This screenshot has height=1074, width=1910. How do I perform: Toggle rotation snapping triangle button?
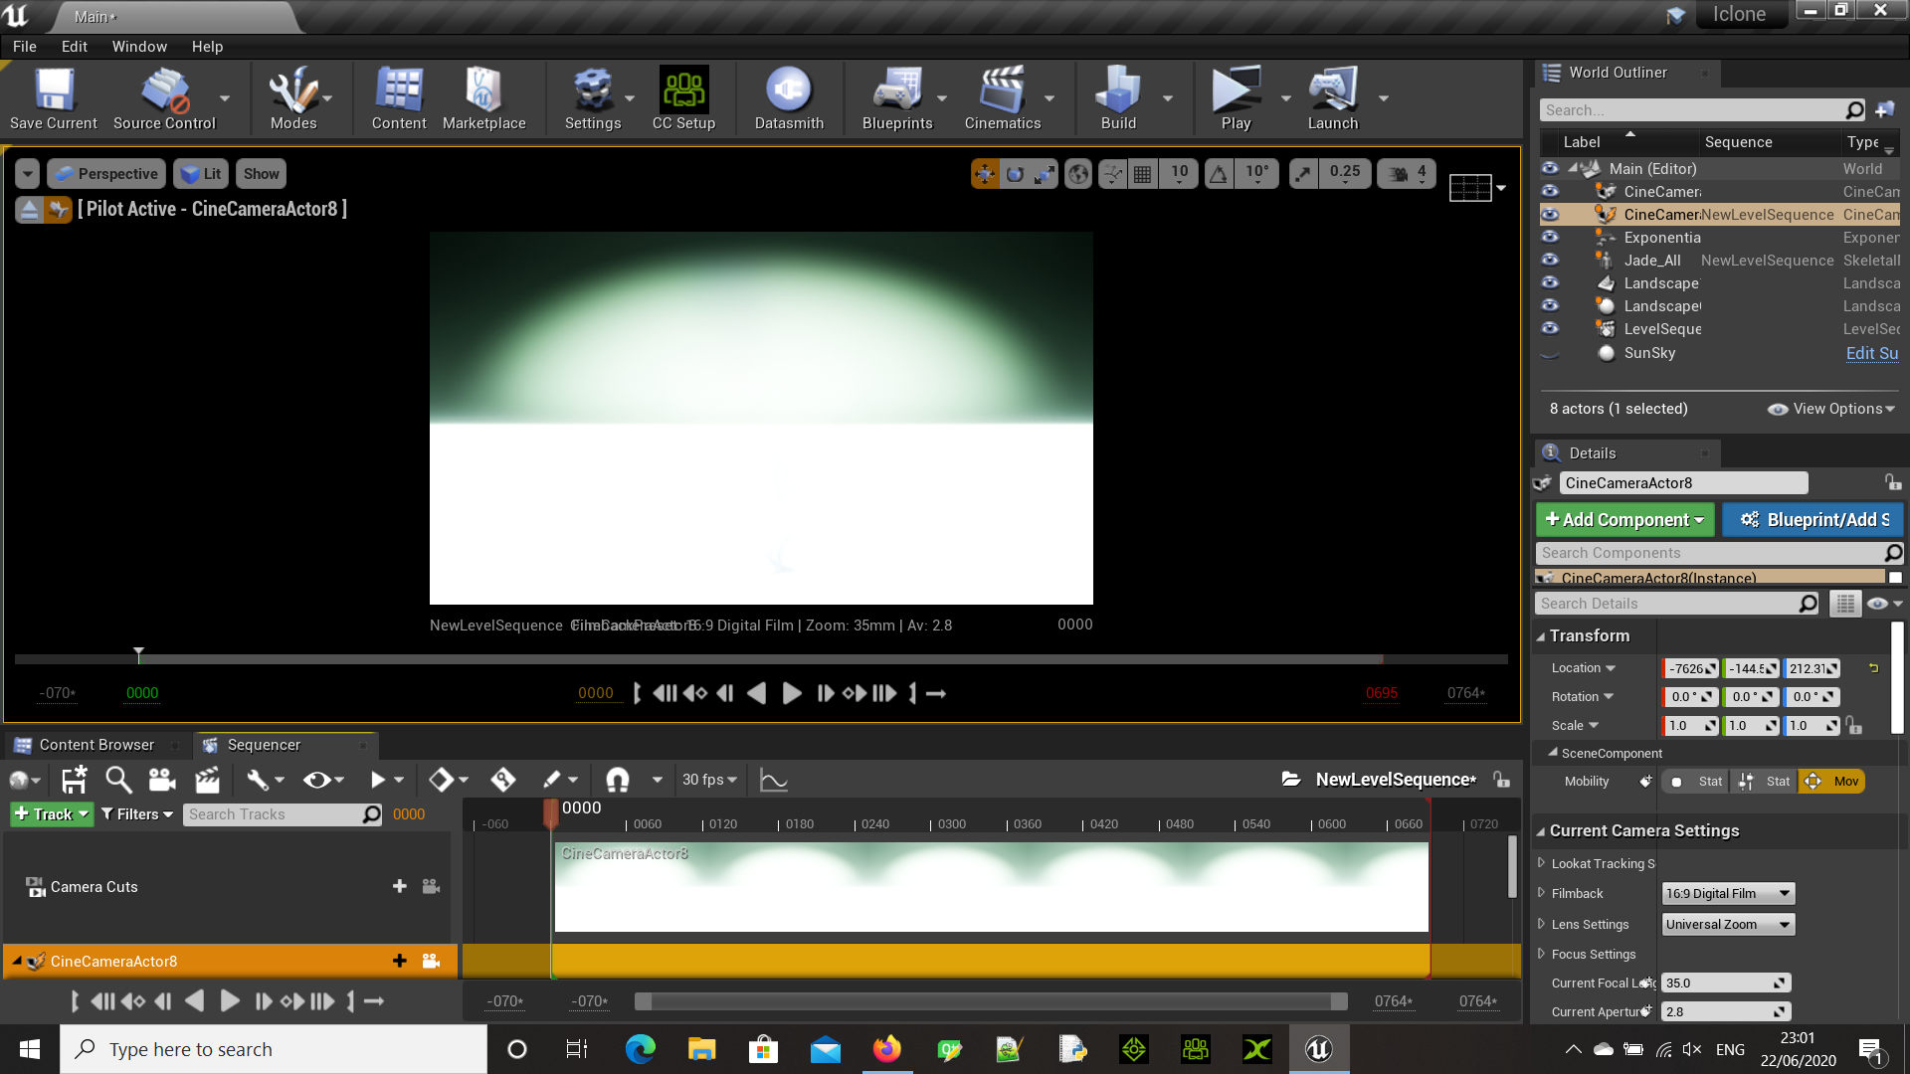coord(1219,174)
